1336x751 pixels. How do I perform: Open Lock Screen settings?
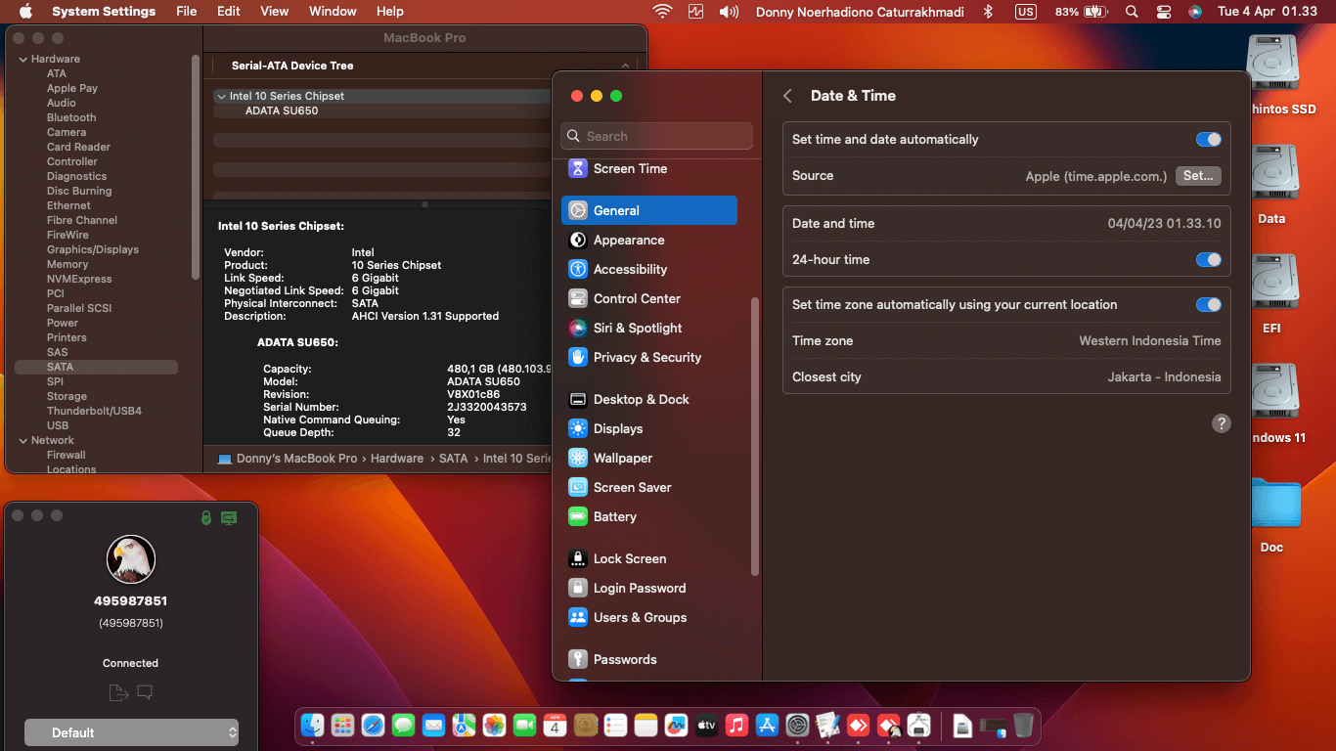[x=649, y=558]
